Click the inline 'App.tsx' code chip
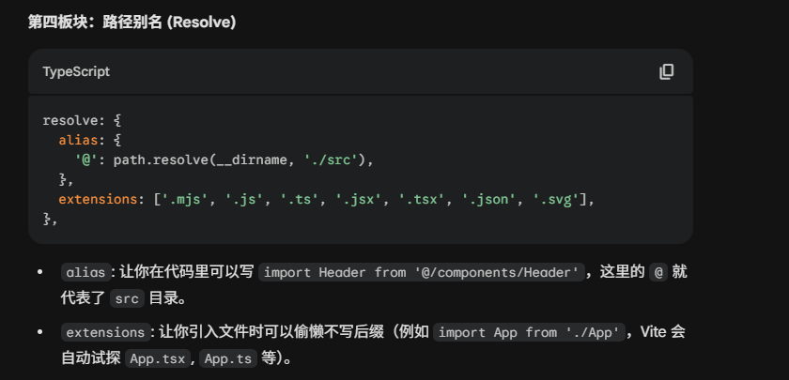789x380 pixels. (157, 358)
